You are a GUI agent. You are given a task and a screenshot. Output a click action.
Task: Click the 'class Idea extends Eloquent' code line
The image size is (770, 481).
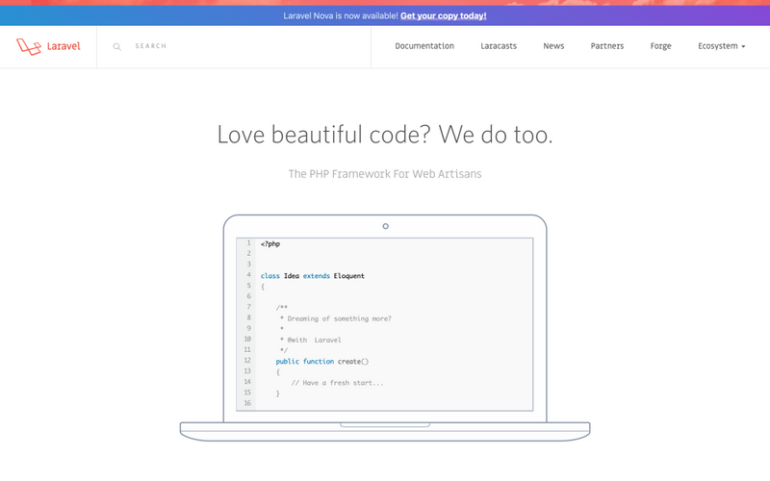coord(312,276)
